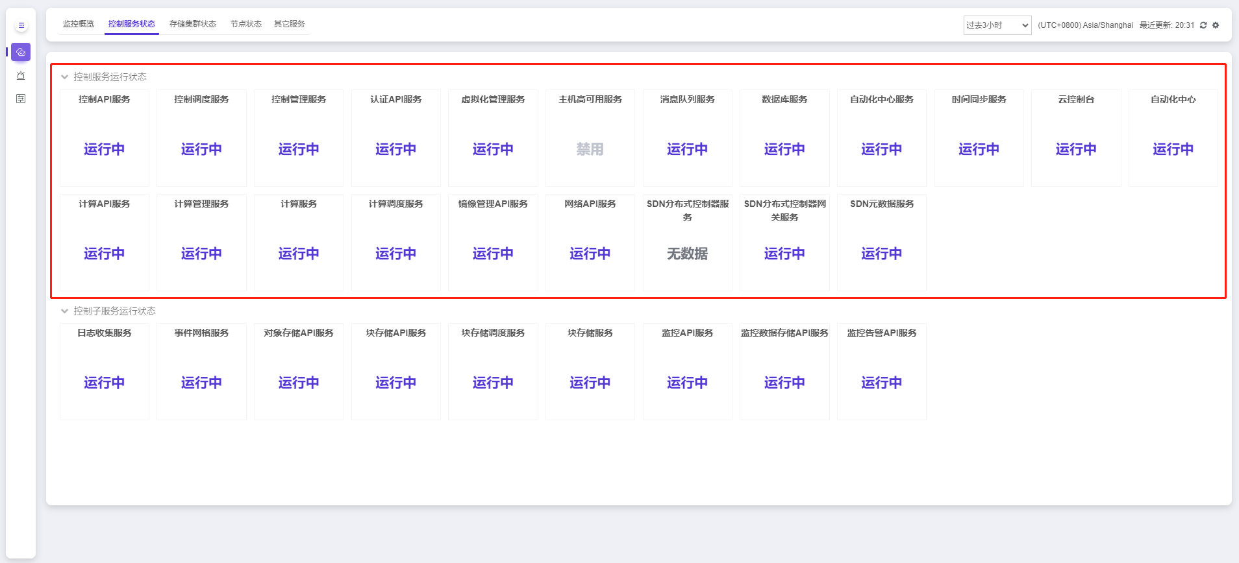The height and width of the screenshot is (563, 1239).
Task: Open the 过去3小时 time range dropdown
Action: pyautogui.click(x=997, y=25)
